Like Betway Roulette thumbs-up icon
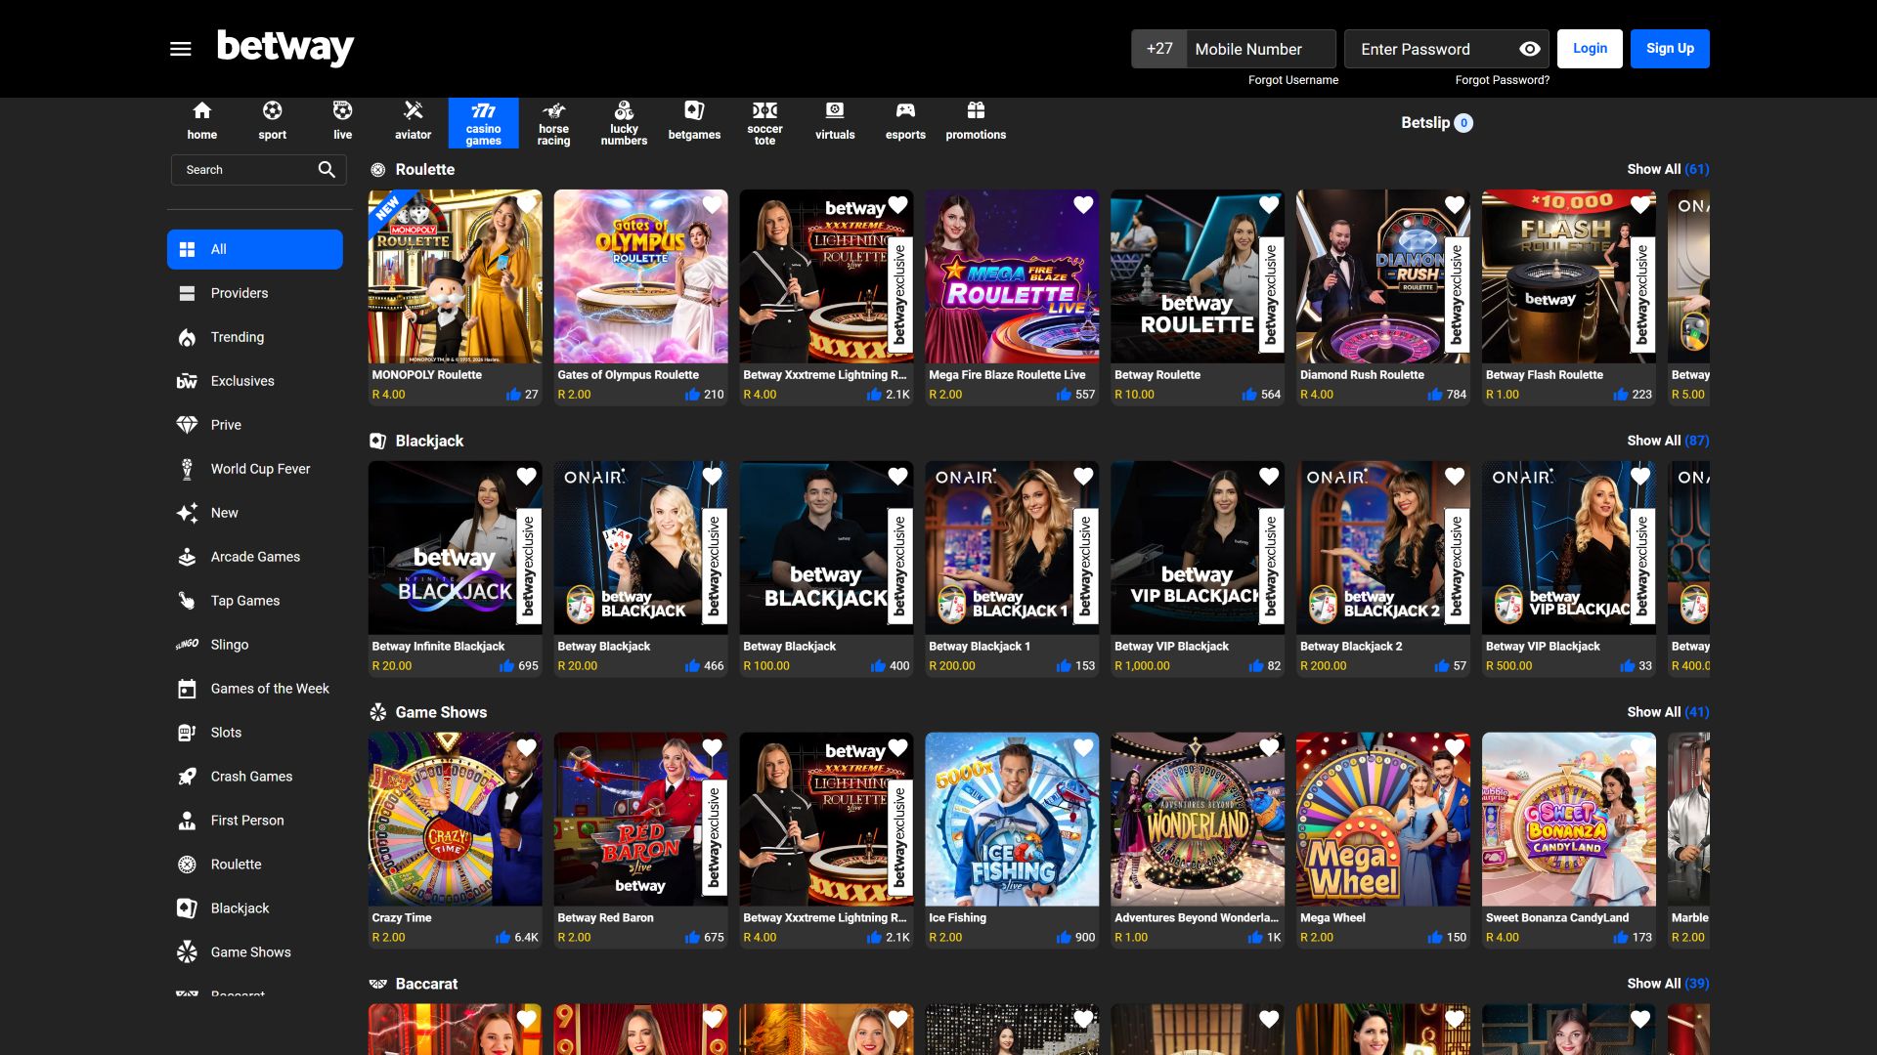Screen dimensions: 1877x1055 [x=1249, y=395]
